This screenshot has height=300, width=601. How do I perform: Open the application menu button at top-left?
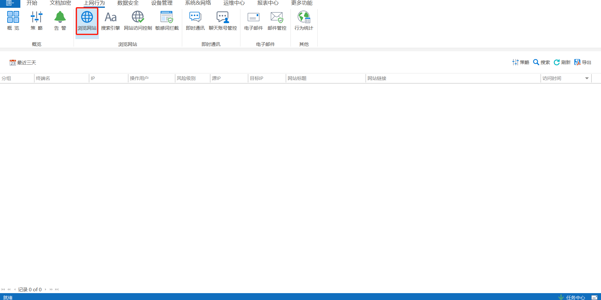point(10,3)
